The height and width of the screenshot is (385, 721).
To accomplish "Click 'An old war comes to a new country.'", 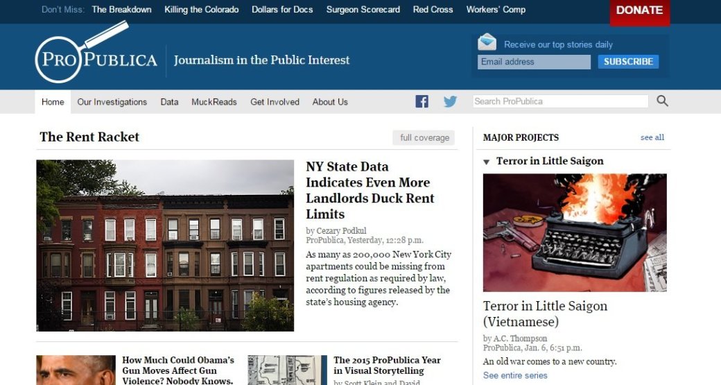I will [x=550, y=361].
